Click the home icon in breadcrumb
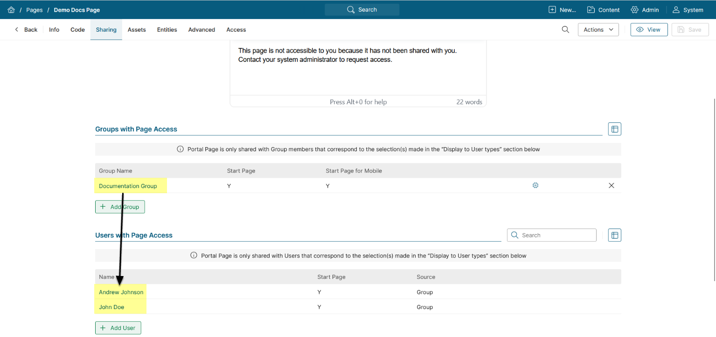The width and height of the screenshot is (716, 337). coord(11,10)
